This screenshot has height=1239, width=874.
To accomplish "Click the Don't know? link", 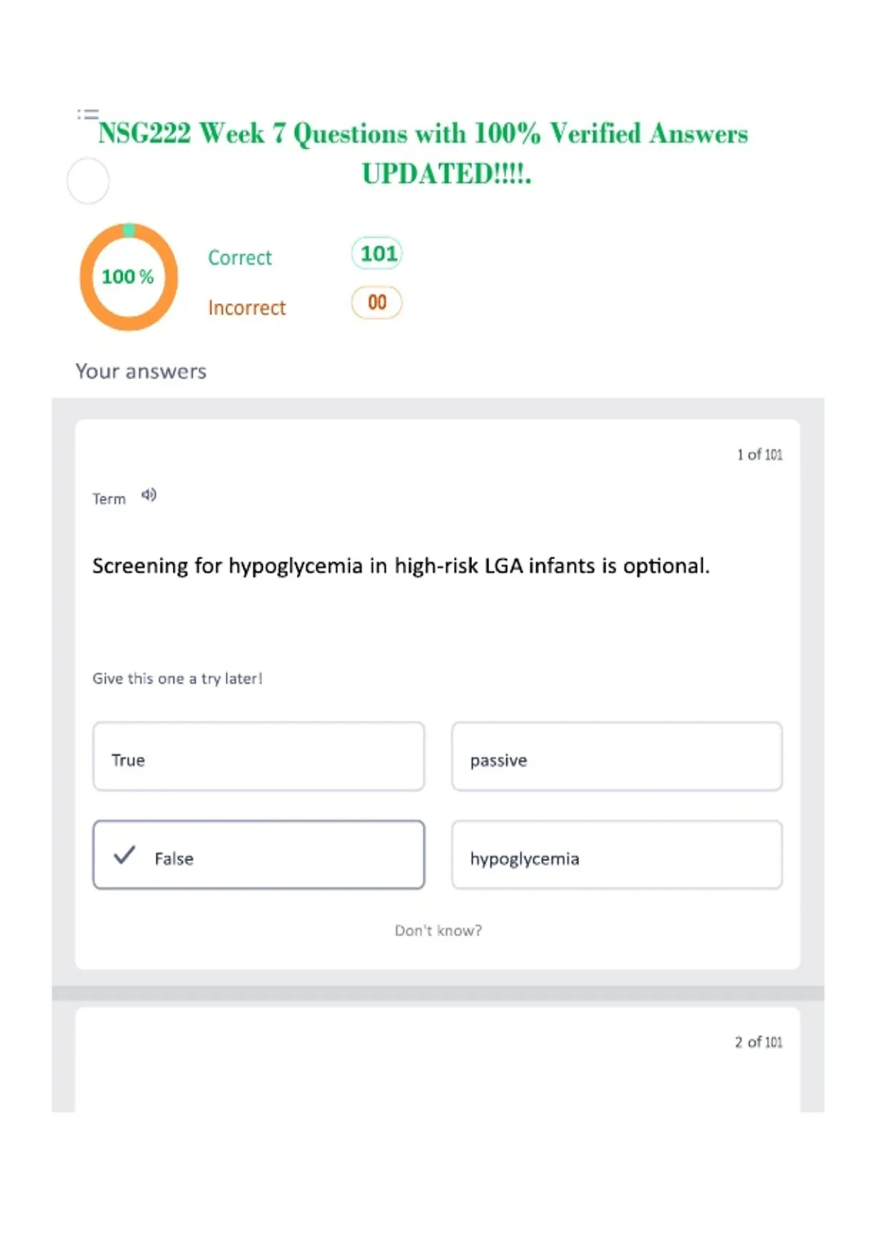I will [438, 931].
